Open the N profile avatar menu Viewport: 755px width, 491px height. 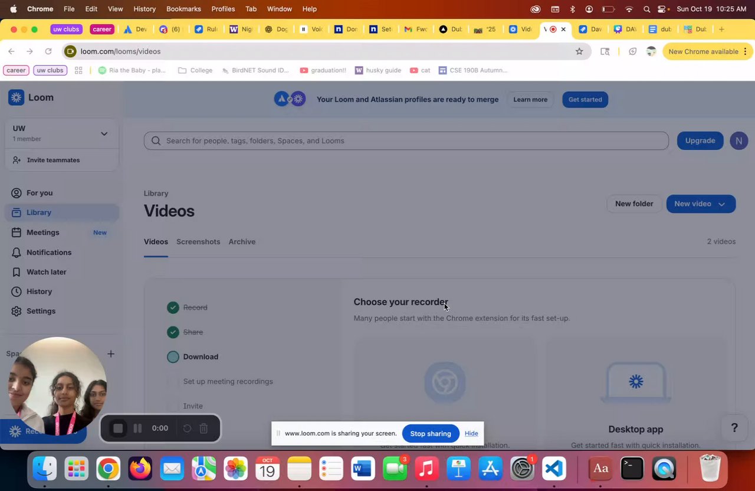(x=739, y=140)
